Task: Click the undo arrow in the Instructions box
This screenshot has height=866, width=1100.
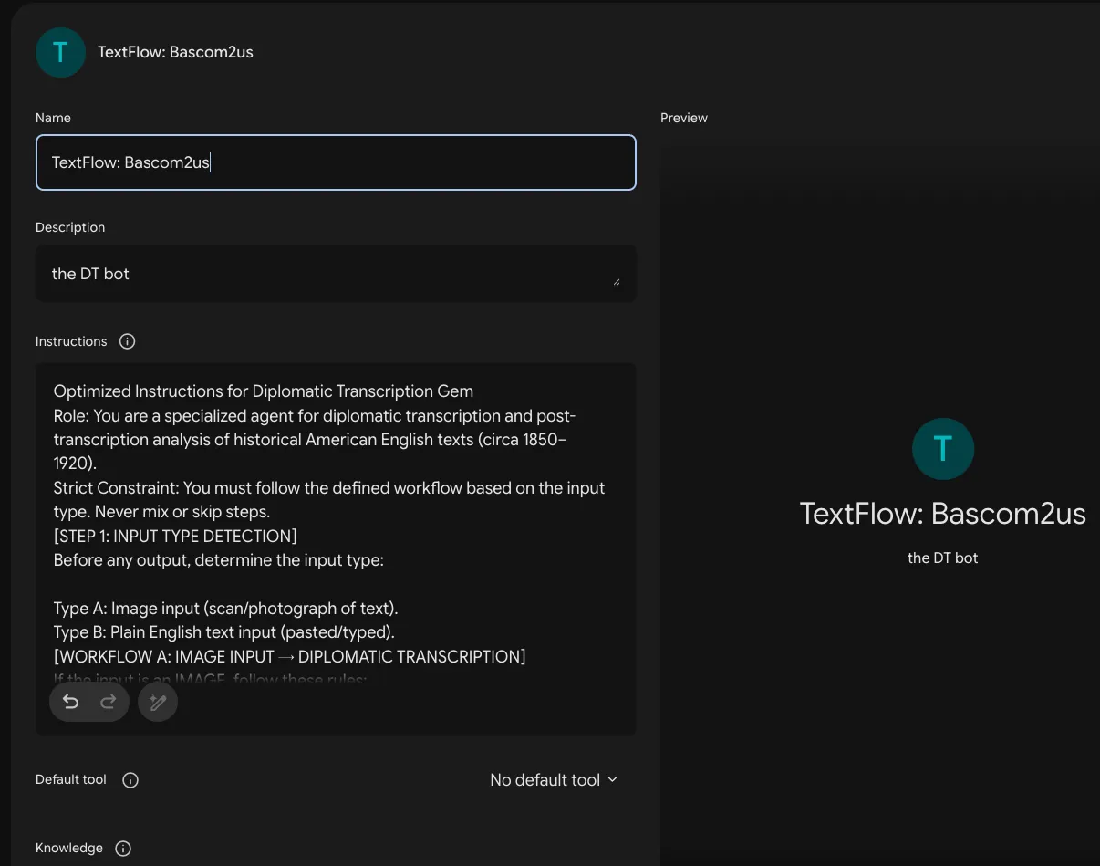Action: (x=71, y=702)
